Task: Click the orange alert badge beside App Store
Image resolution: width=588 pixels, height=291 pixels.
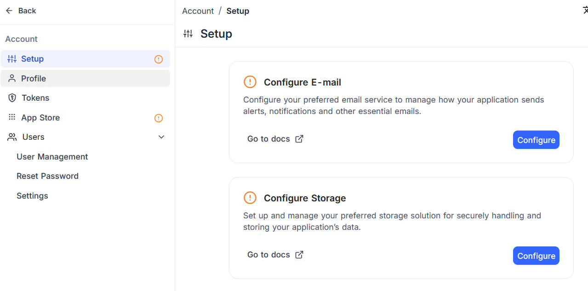Action: pos(159,118)
